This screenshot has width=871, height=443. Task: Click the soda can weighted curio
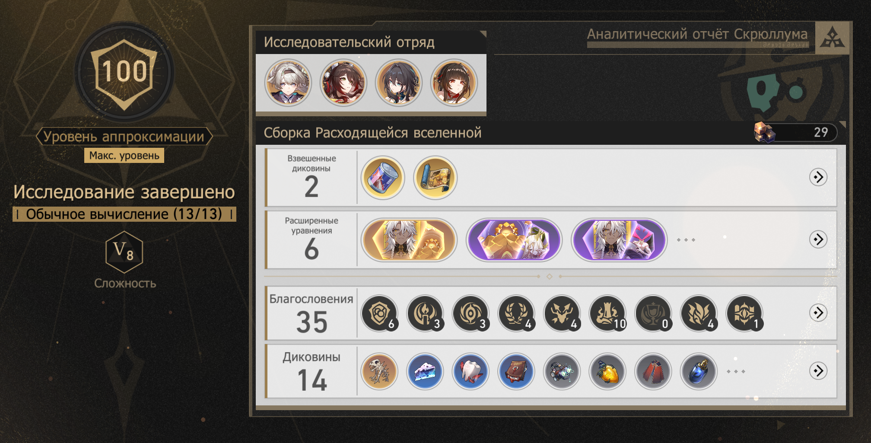coord(383,178)
